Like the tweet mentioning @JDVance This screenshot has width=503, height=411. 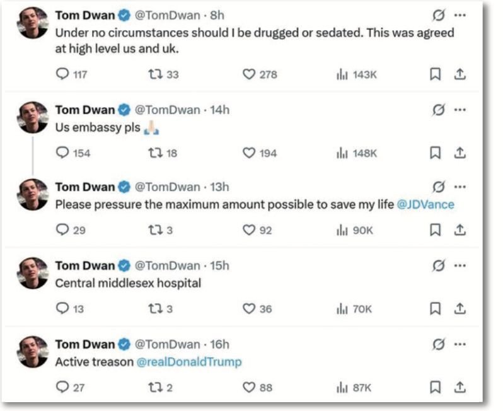click(x=249, y=231)
